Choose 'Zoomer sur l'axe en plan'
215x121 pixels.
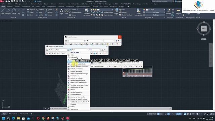78,97
